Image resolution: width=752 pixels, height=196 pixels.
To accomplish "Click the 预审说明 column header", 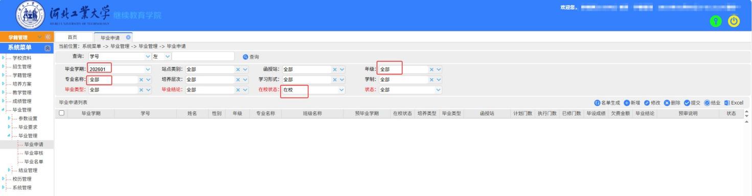I will point(688,113).
